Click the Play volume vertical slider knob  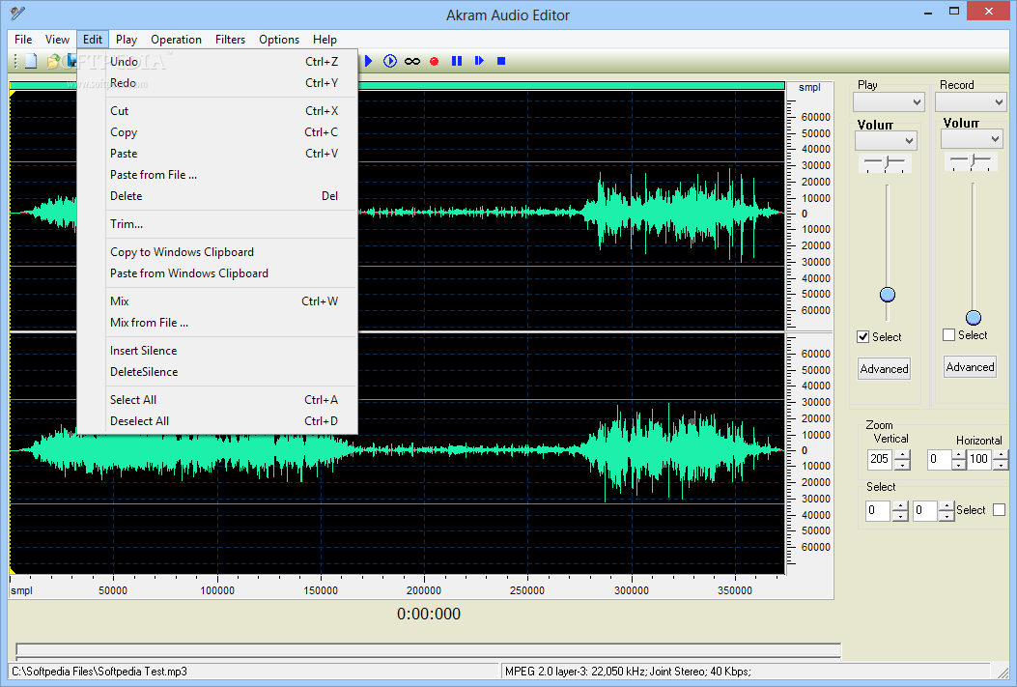[888, 295]
